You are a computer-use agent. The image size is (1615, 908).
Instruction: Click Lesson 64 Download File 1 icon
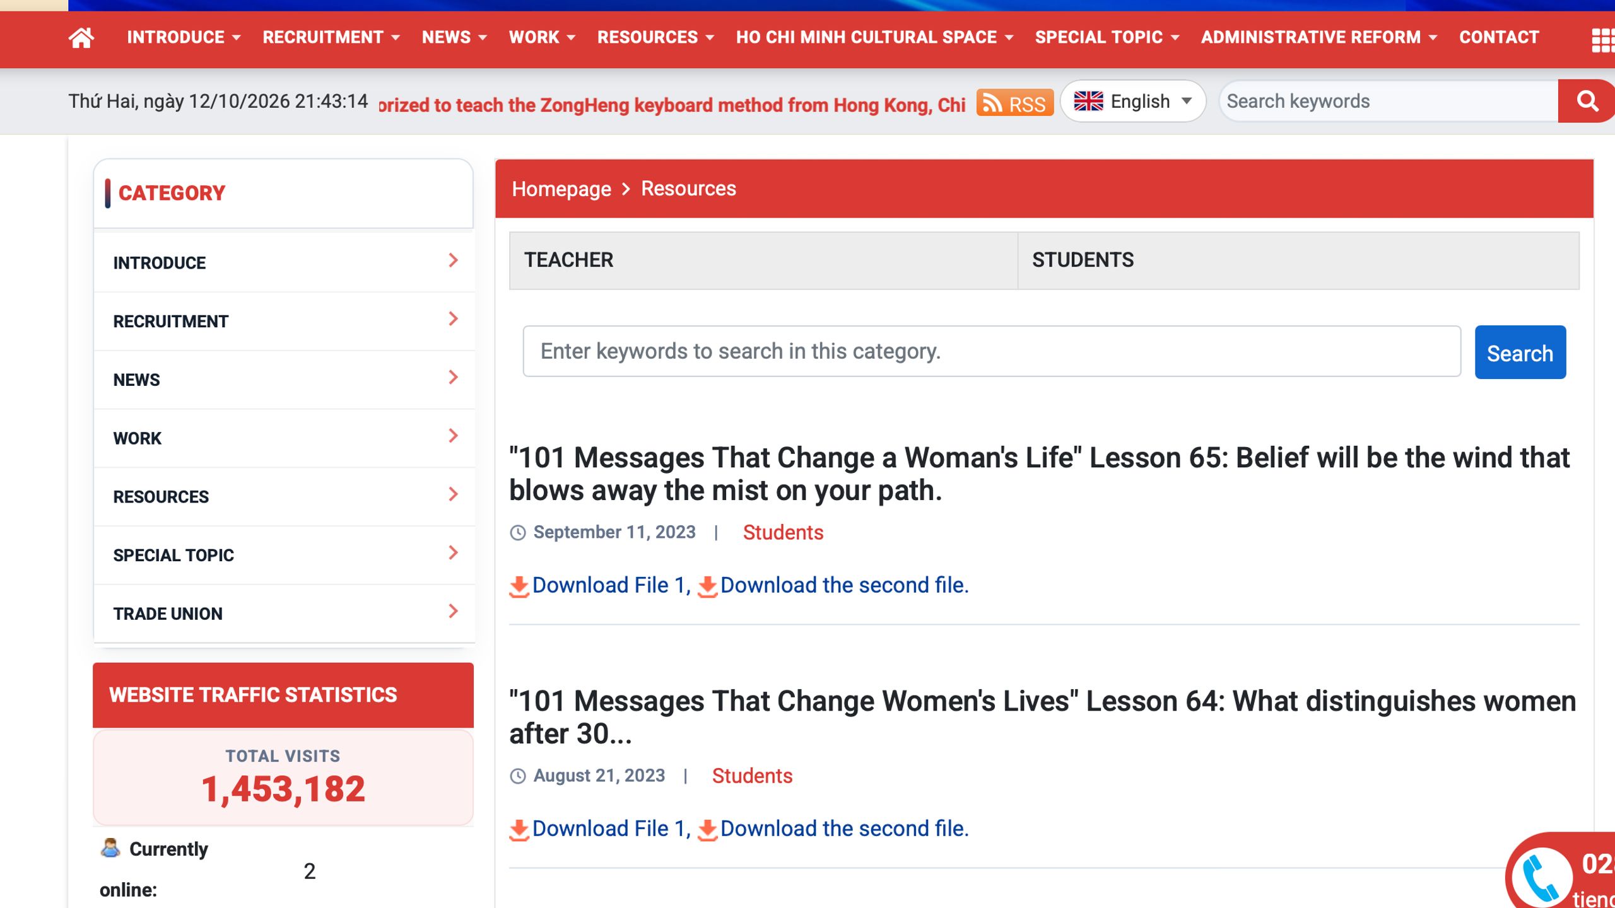(519, 829)
